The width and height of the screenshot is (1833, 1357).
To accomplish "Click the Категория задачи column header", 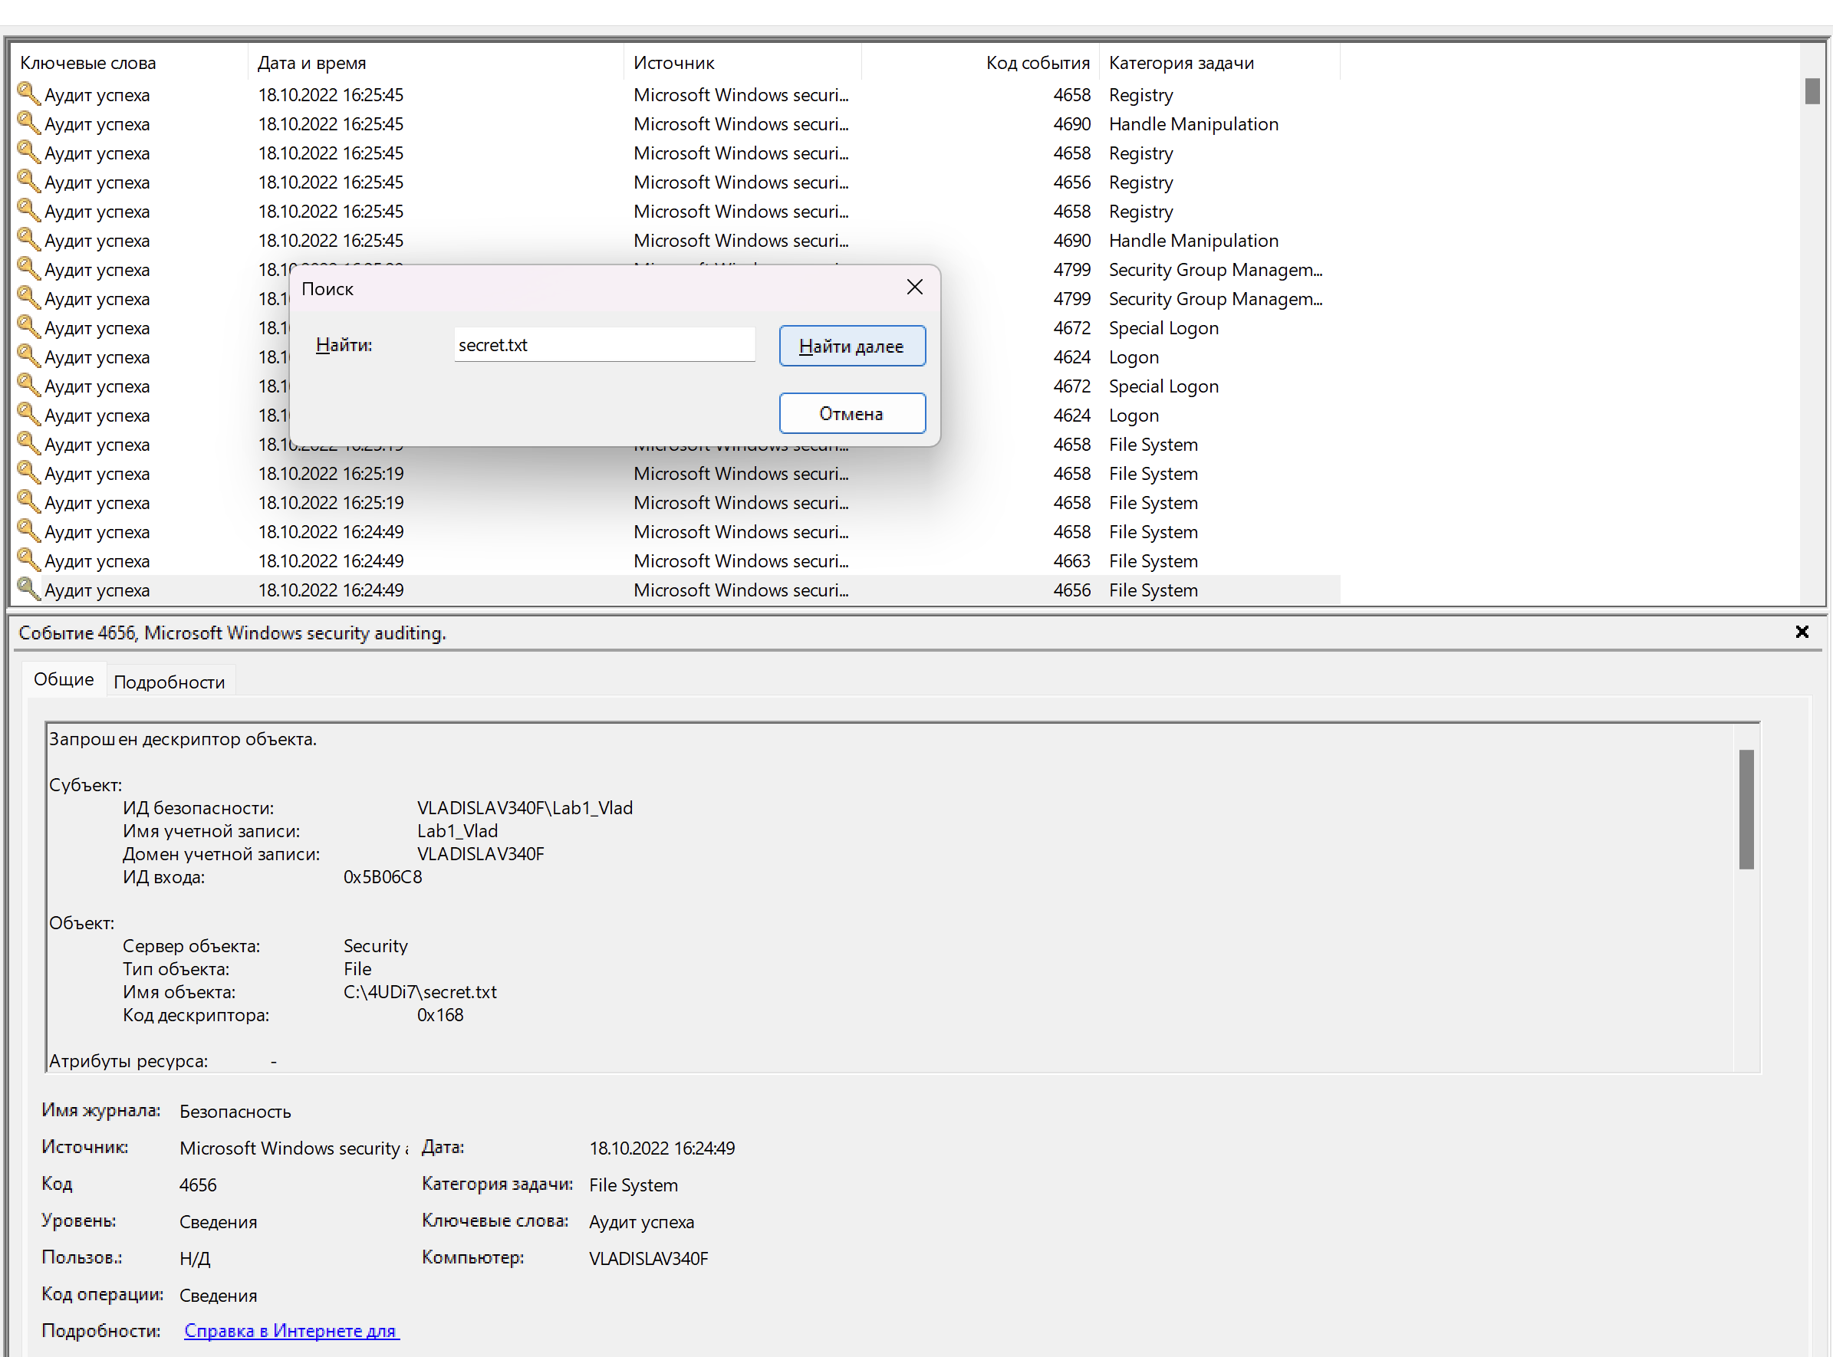I will [1180, 62].
